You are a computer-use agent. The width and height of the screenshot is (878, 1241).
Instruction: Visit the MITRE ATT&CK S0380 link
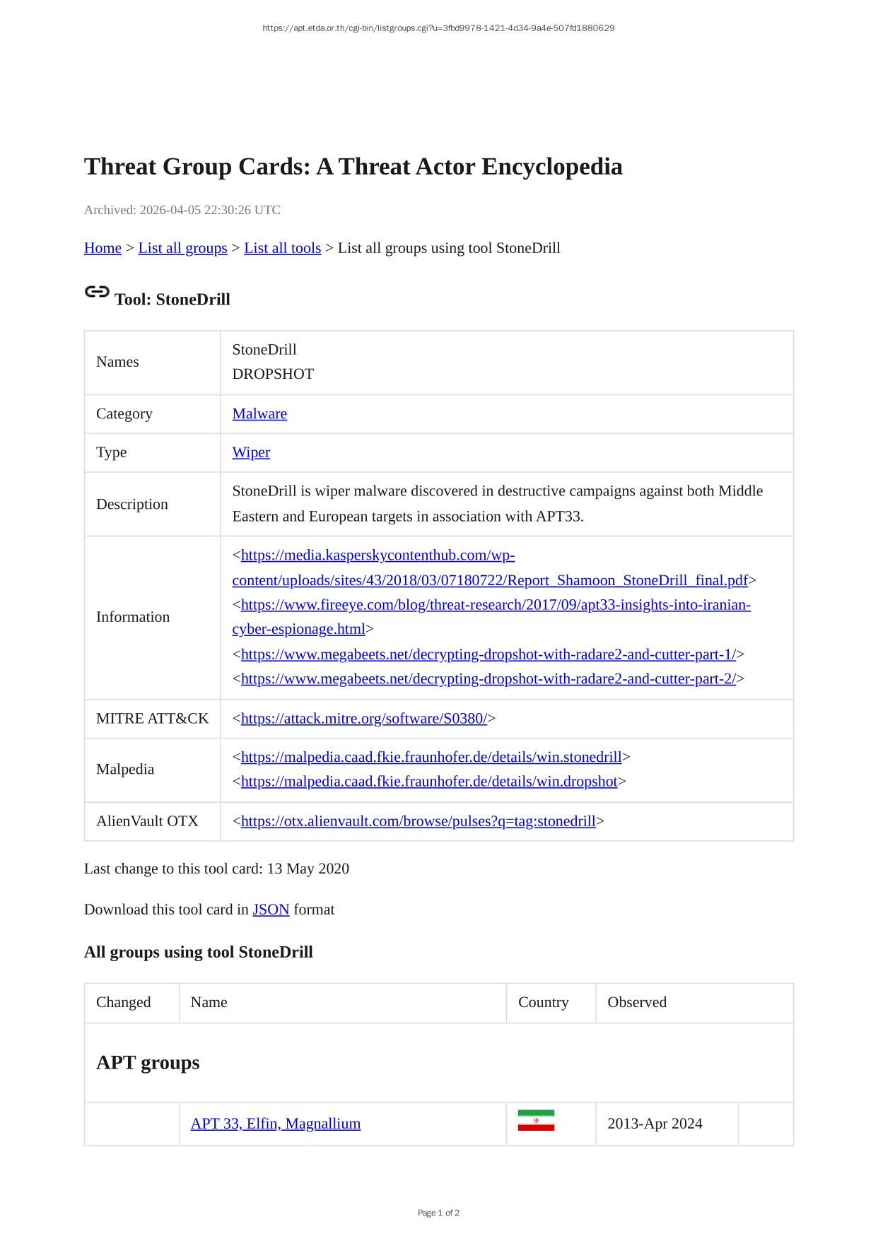[x=363, y=719]
